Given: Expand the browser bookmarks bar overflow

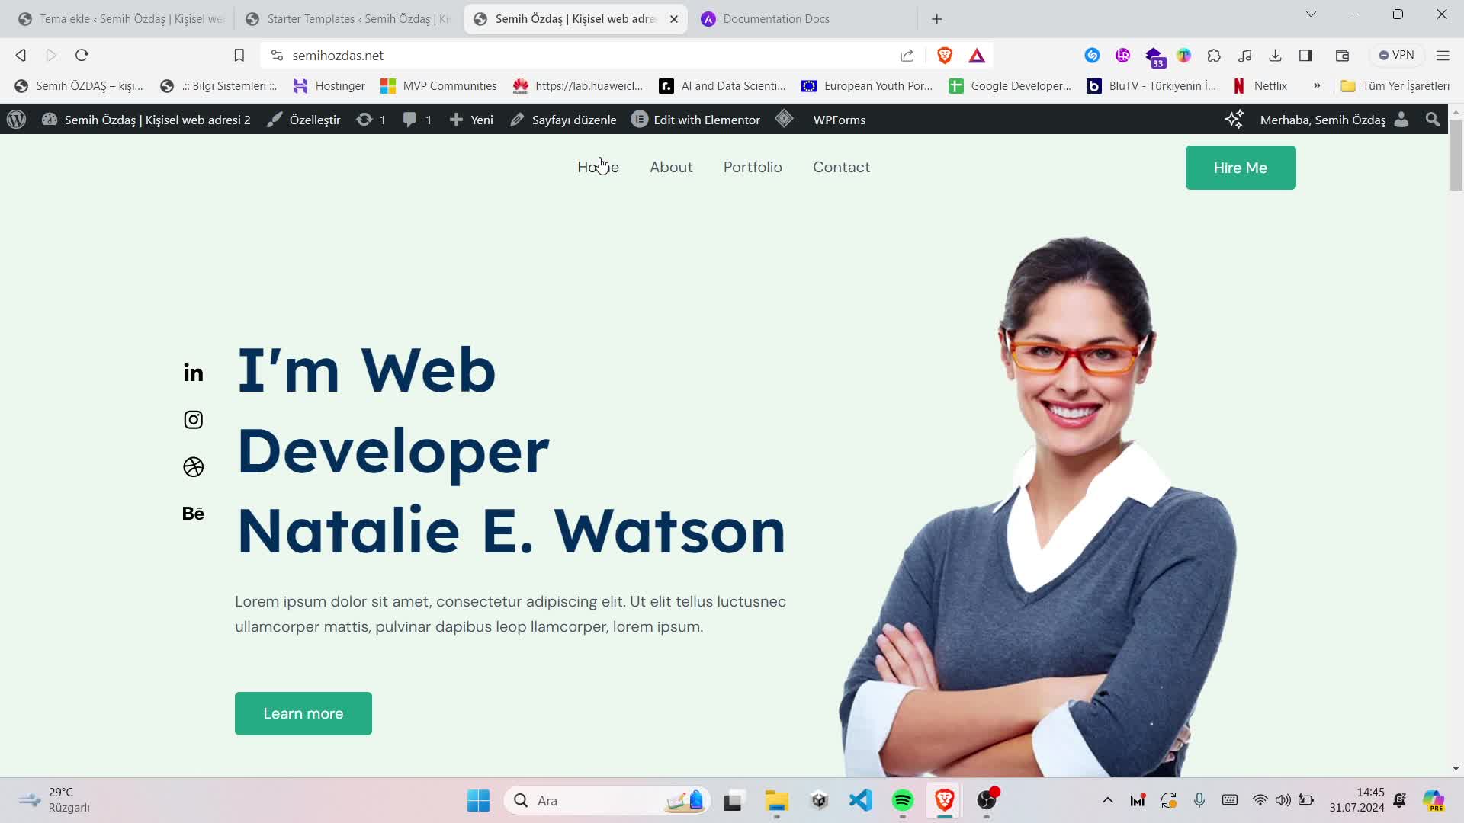Looking at the screenshot, I should [1318, 85].
